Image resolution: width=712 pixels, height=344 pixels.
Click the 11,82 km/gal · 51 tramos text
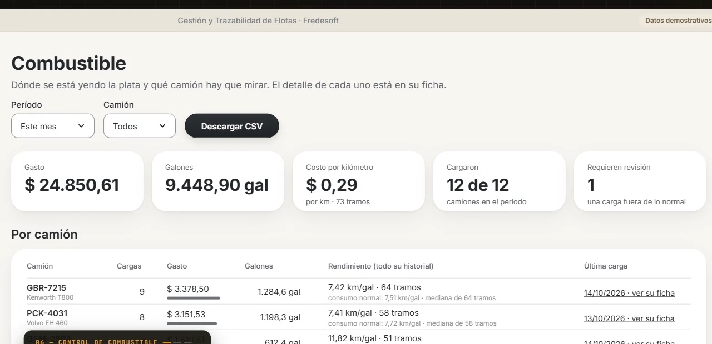(375, 338)
